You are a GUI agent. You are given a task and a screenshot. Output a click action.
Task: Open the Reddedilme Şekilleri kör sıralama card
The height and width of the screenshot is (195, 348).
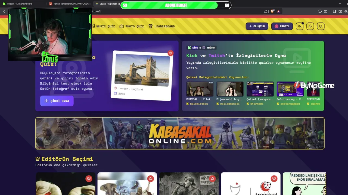pos(304,184)
